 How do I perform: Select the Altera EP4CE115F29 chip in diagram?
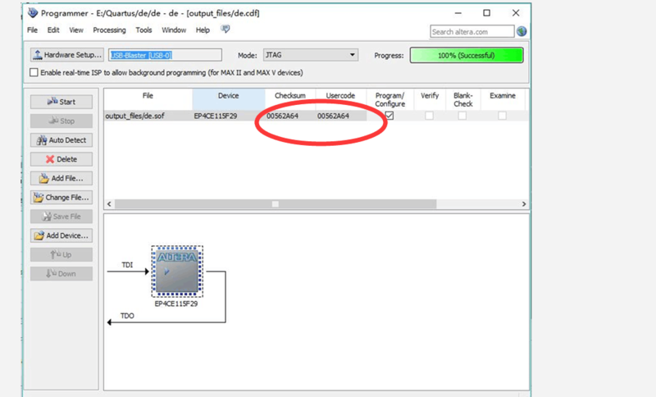pyautogui.click(x=177, y=271)
